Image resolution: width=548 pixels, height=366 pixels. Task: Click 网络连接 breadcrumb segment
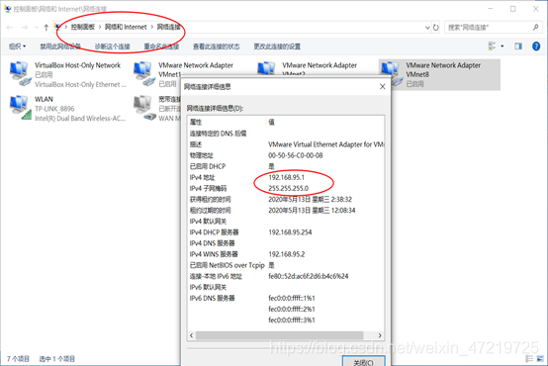(x=168, y=27)
